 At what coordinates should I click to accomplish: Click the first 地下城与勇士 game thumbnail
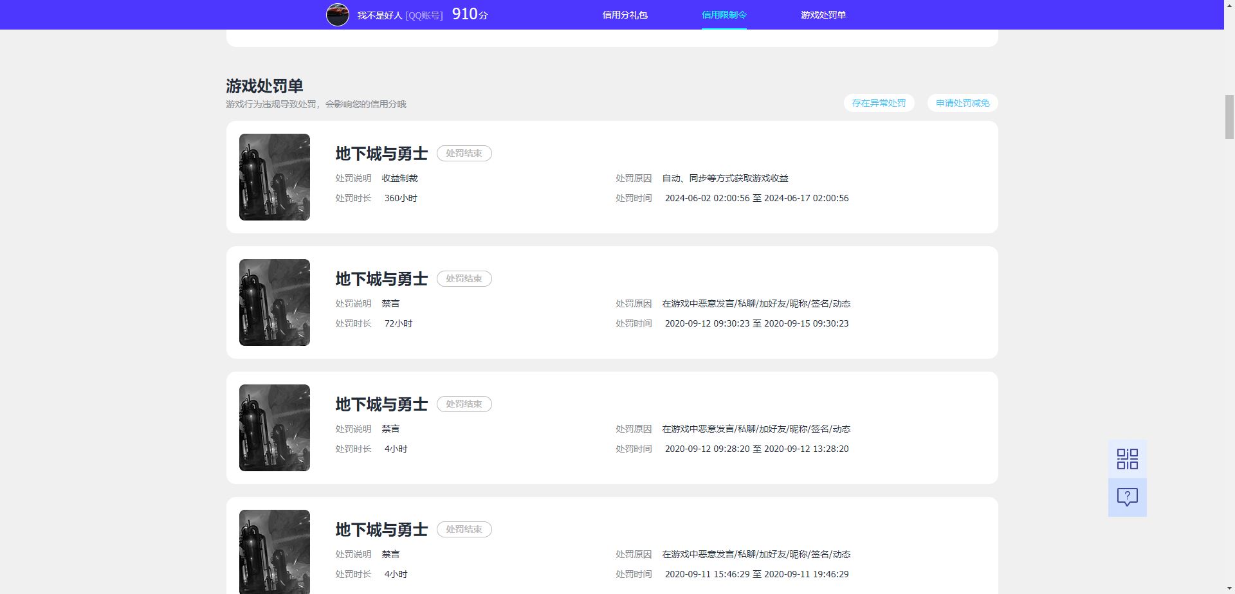274,177
